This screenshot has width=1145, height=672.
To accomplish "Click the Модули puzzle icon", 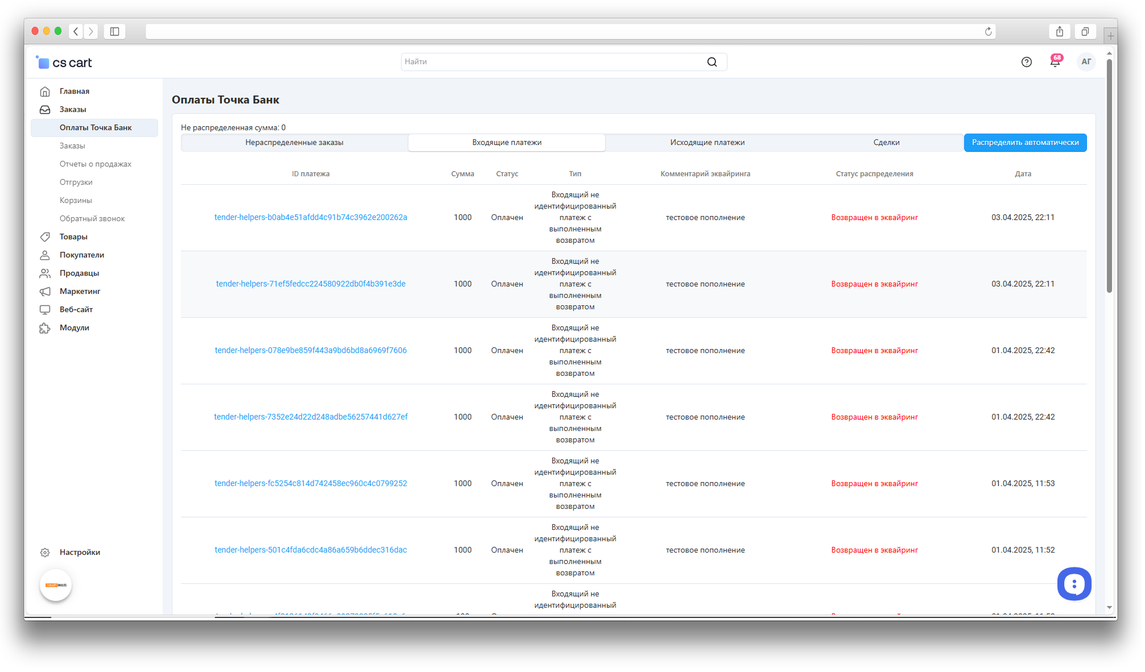I will click(x=45, y=328).
